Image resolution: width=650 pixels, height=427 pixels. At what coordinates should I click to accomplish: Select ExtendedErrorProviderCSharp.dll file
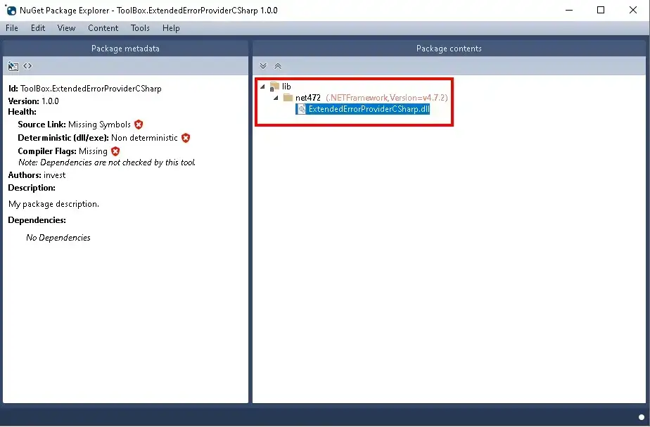(x=368, y=109)
